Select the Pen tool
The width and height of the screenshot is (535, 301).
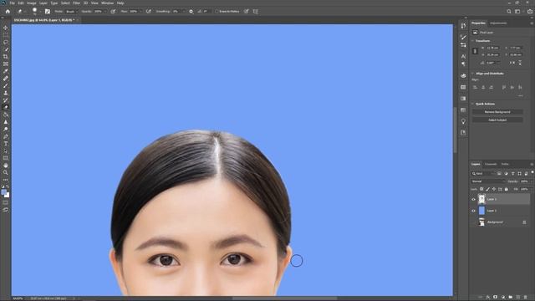tap(6, 136)
